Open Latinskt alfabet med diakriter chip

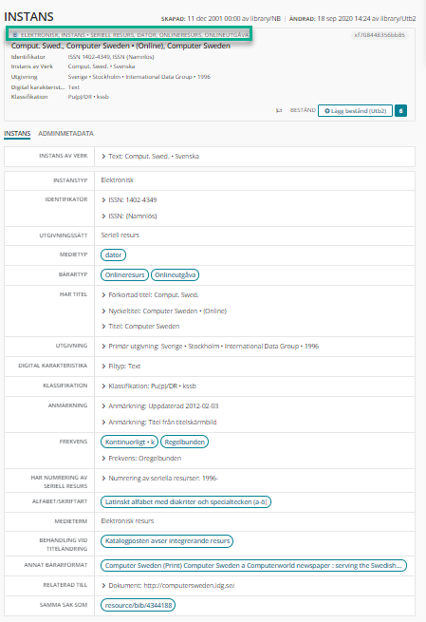click(186, 501)
